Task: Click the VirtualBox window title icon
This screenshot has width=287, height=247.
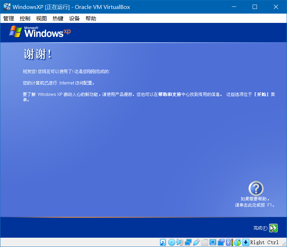Action: click(7, 7)
